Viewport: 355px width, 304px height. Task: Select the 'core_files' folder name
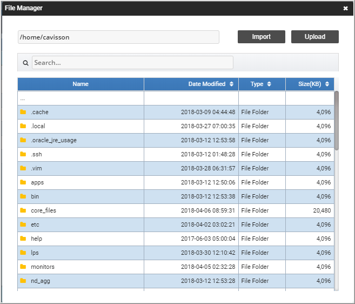43,210
